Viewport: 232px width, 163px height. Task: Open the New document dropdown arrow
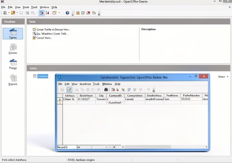(x=9, y=13)
